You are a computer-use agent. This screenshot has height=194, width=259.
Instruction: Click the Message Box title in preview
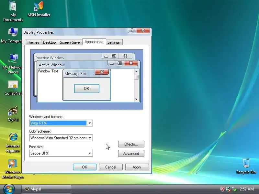coord(75,74)
